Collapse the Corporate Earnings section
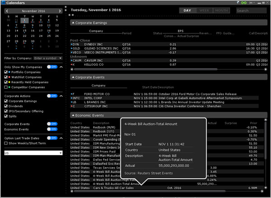Screen dimensions: 271x198 [x=73, y=23]
